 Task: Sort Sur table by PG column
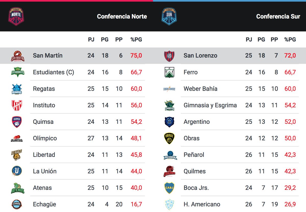[x=261, y=39]
